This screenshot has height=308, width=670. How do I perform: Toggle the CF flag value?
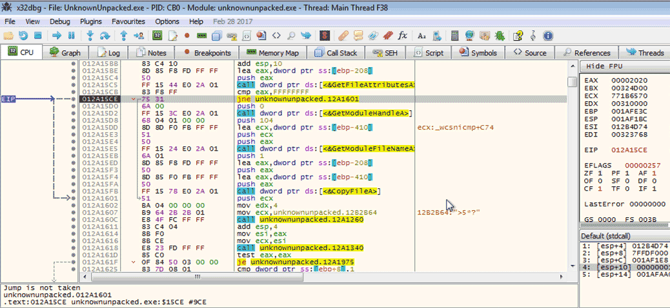click(x=598, y=188)
